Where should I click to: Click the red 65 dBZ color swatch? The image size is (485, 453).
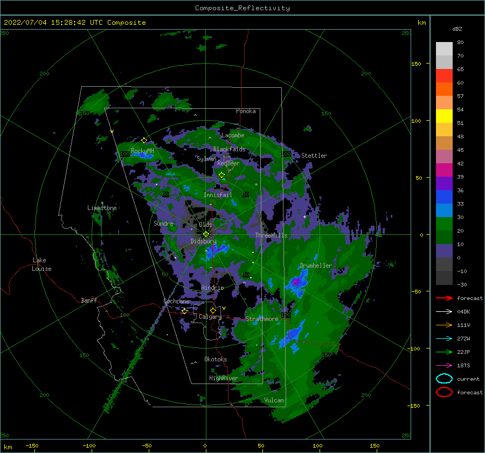444,76
